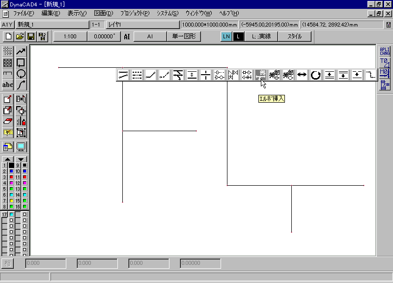The height and width of the screenshot is (283, 393).
Task: Select the circle drawing tool
Action: click(21, 74)
